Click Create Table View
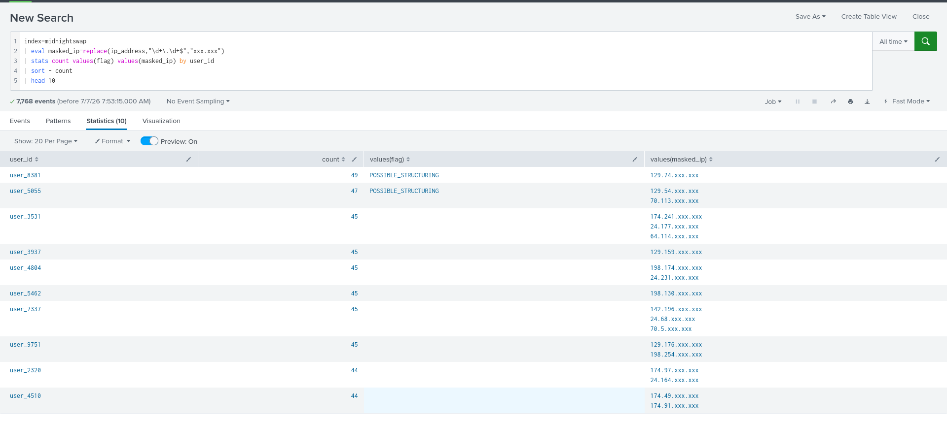 (869, 17)
